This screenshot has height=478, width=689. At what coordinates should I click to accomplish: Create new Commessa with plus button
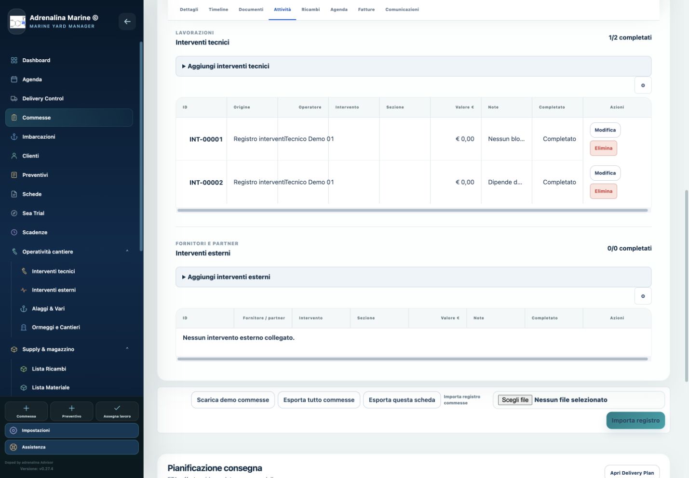tap(26, 411)
